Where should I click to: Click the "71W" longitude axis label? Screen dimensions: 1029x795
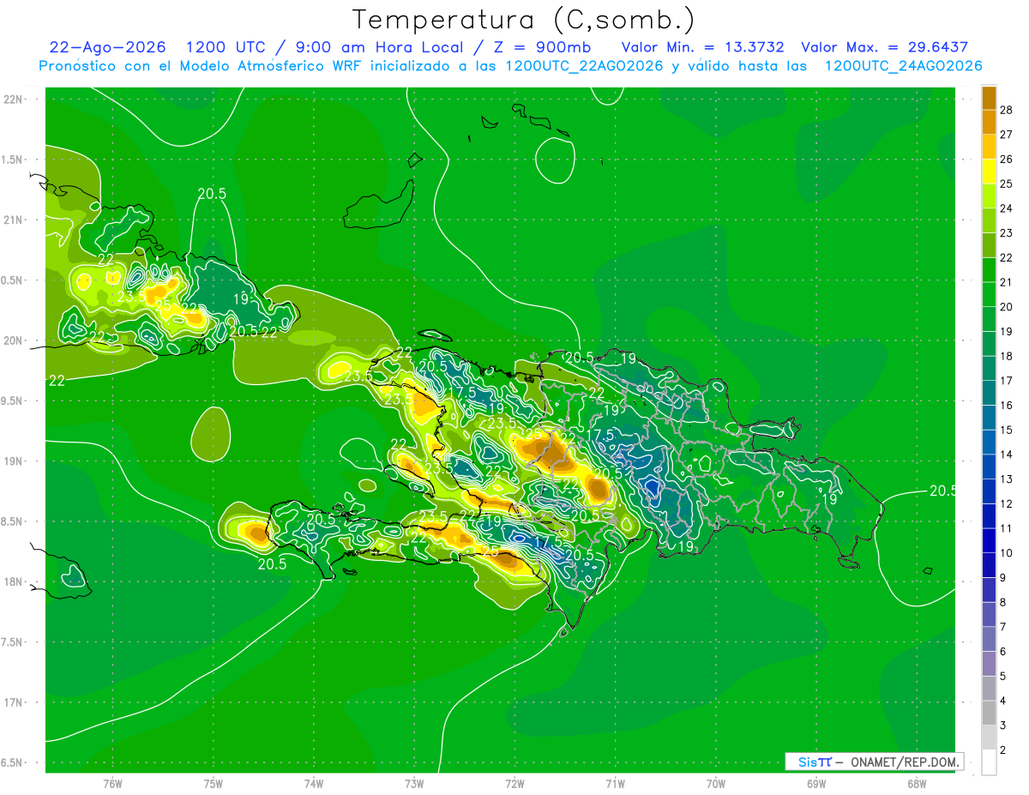(615, 784)
